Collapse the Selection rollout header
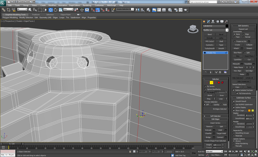This screenshot has width=258, height=157. coord(215,79)
